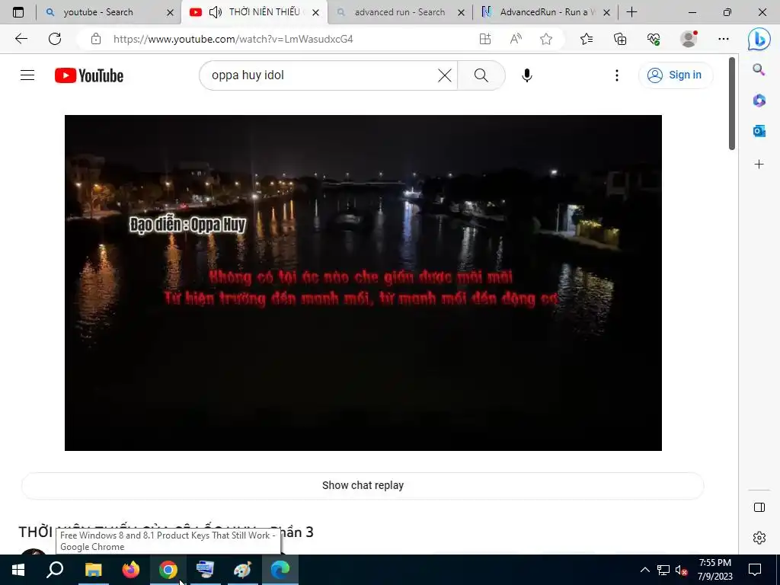Open Outlook in the sidebar

[759, 131]
